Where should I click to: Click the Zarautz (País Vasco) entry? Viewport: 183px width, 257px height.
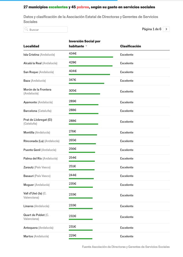(37, 167)
